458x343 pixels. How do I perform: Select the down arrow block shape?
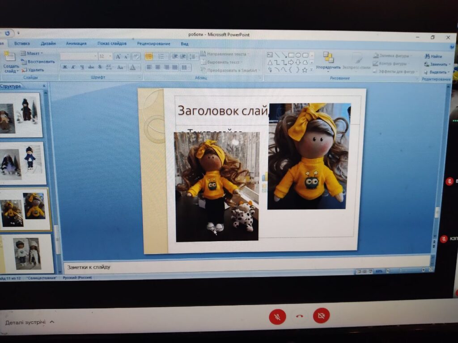pos(298,63)
